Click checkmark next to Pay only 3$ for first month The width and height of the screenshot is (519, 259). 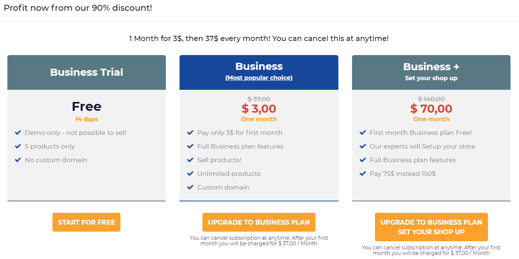pos(190,133)
